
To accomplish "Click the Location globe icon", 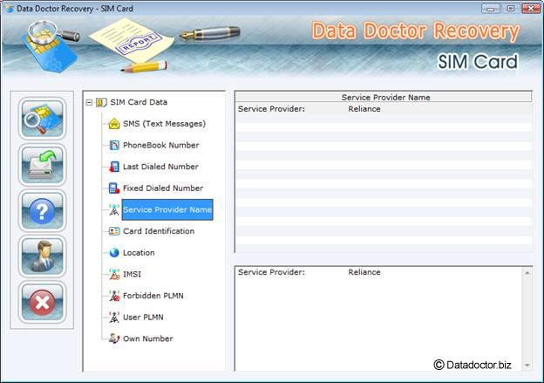I will (x=114, y=253).
